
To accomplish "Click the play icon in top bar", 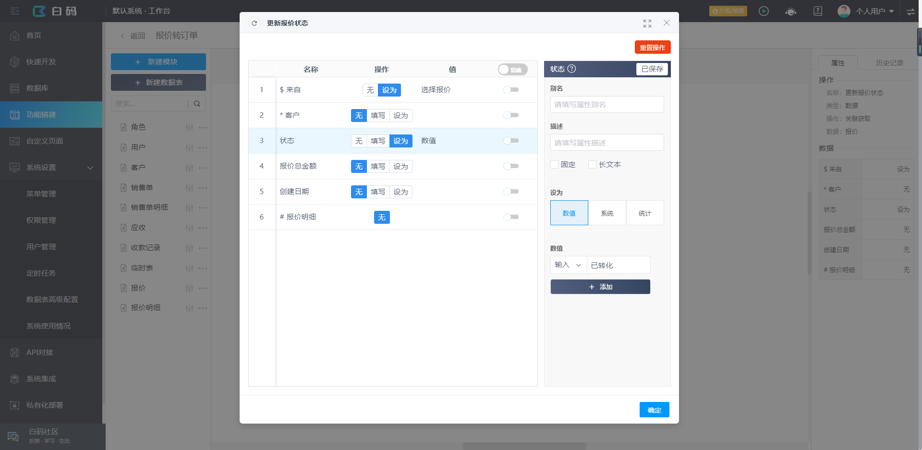I will pos(764,11).
